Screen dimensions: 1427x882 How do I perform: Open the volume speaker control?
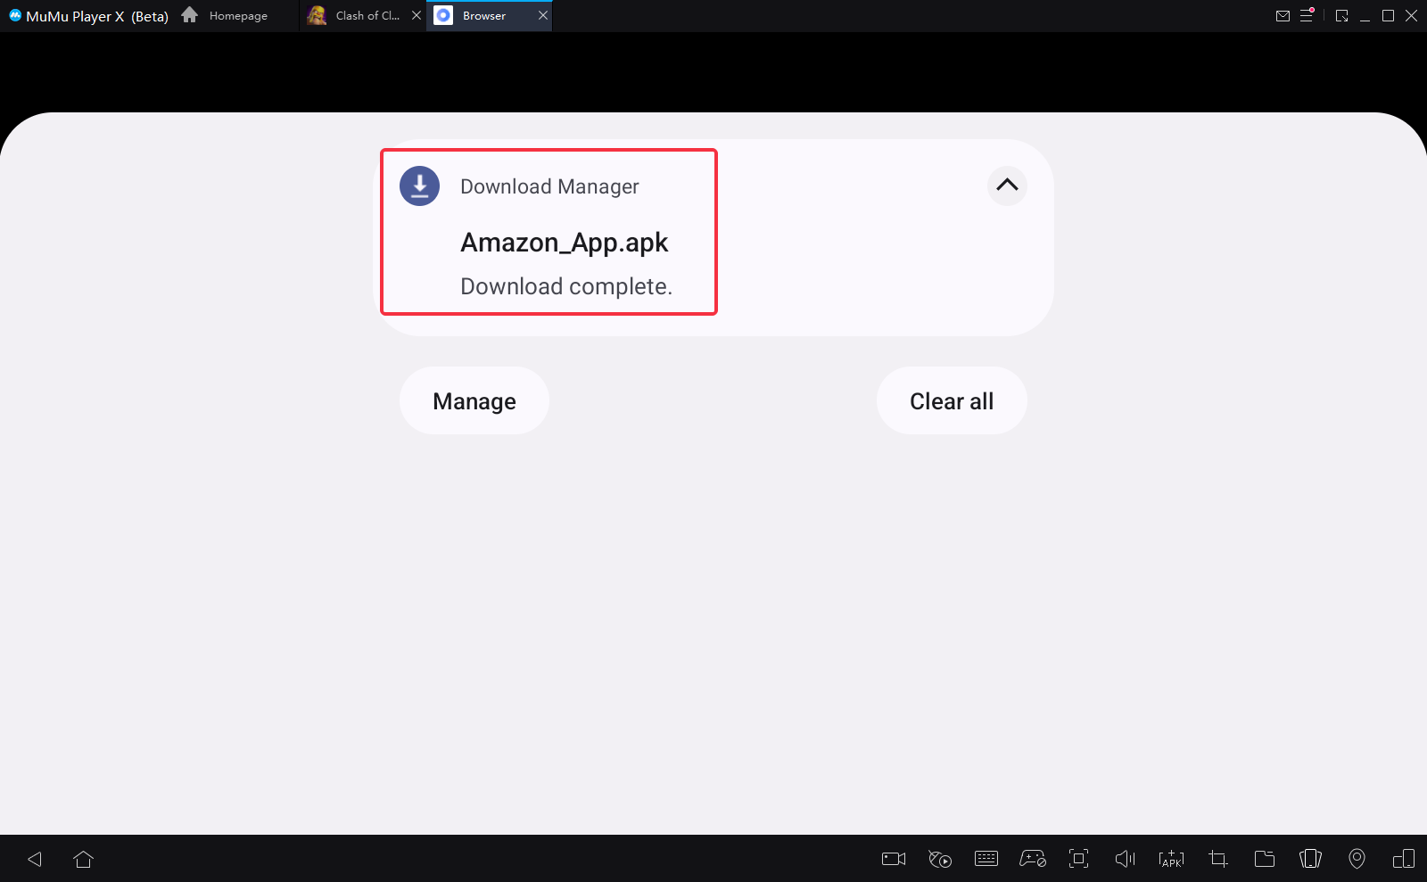tap(1126, 859)
